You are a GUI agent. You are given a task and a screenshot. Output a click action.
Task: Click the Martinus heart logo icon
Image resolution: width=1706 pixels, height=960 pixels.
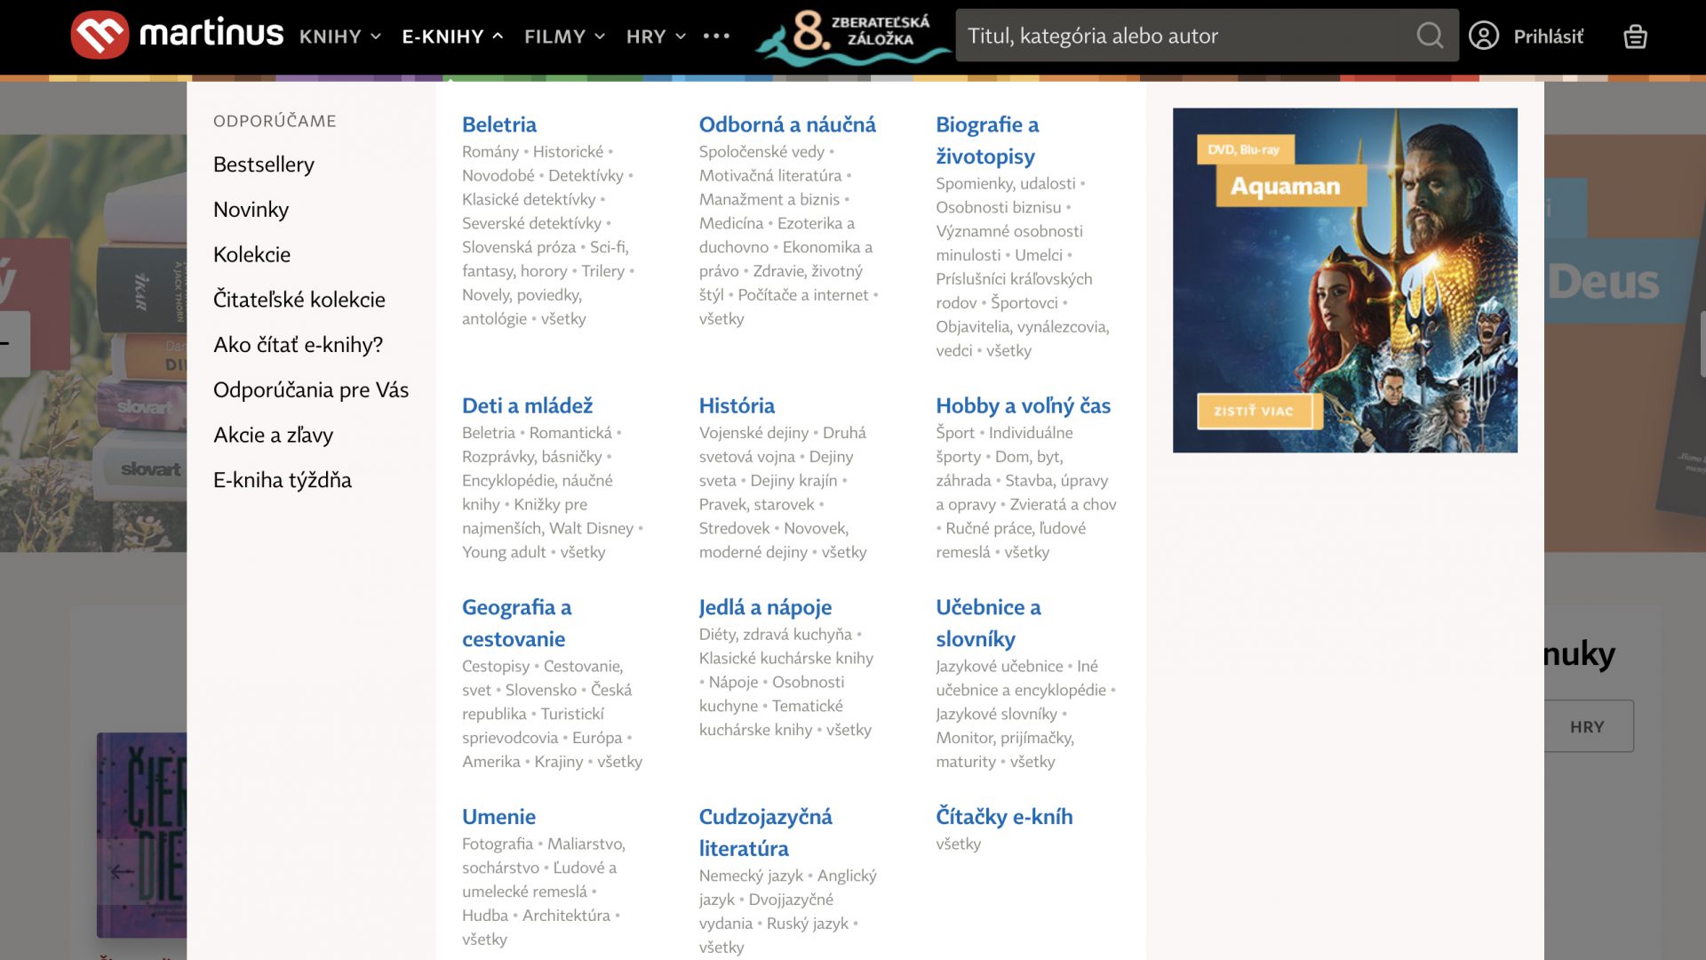click(x=100, y=36)
